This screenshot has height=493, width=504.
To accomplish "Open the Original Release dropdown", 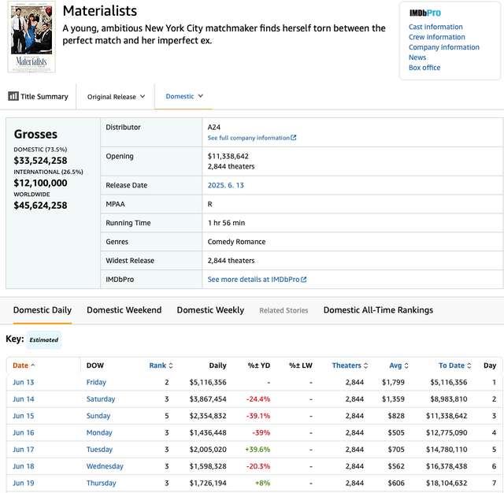I will (x=116, y=97).
